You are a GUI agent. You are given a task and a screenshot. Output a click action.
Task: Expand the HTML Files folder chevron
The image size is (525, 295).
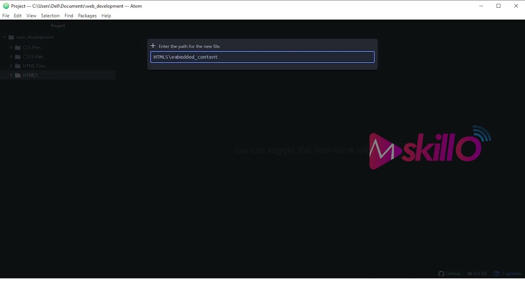point(11,66)
